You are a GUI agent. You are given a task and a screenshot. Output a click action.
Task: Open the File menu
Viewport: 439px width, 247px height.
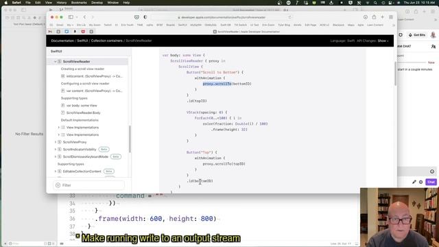point(28,3)
